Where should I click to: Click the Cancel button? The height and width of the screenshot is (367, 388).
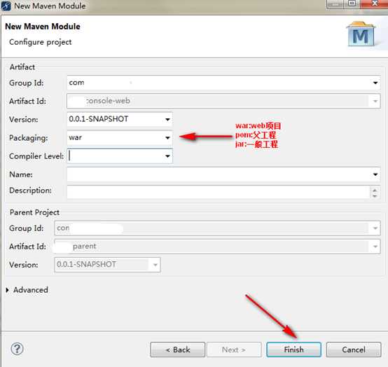click(354, 349)
